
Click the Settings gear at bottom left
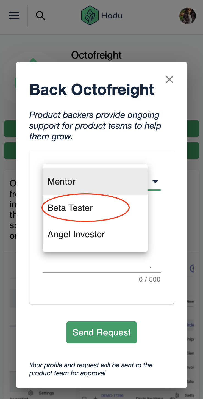pos(31,393)
